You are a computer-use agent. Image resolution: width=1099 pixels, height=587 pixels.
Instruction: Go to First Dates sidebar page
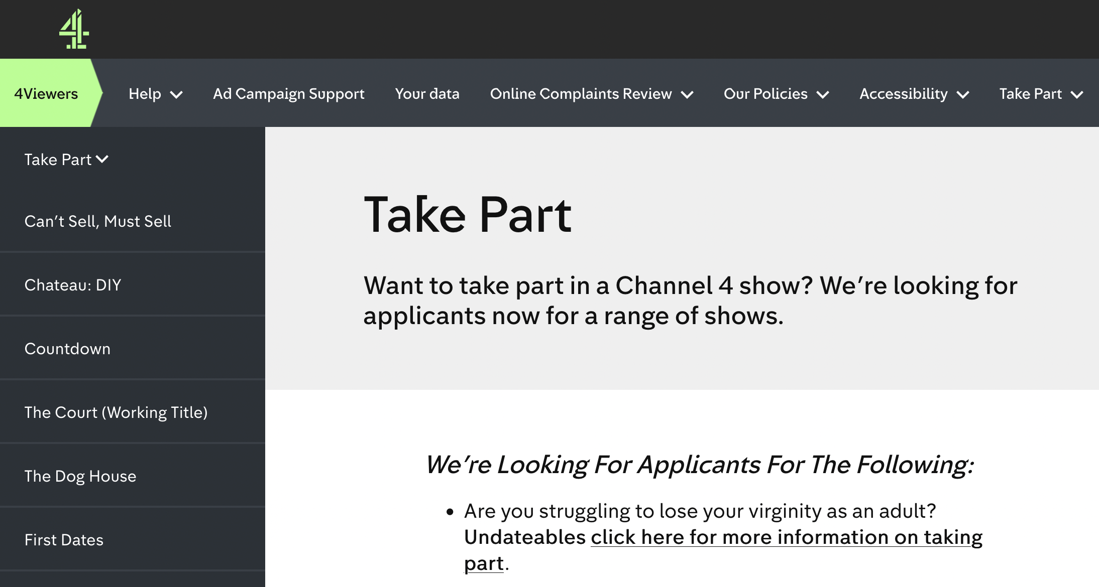64,540
